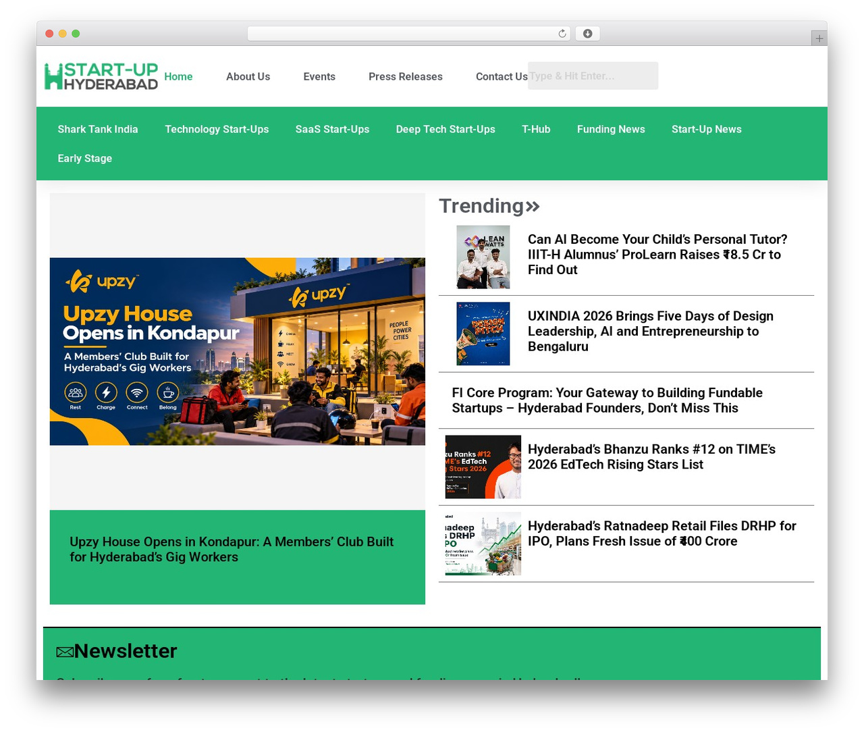
Task: Click the Start-Up Hyderabad logo
Action: (x=101, y=76)
